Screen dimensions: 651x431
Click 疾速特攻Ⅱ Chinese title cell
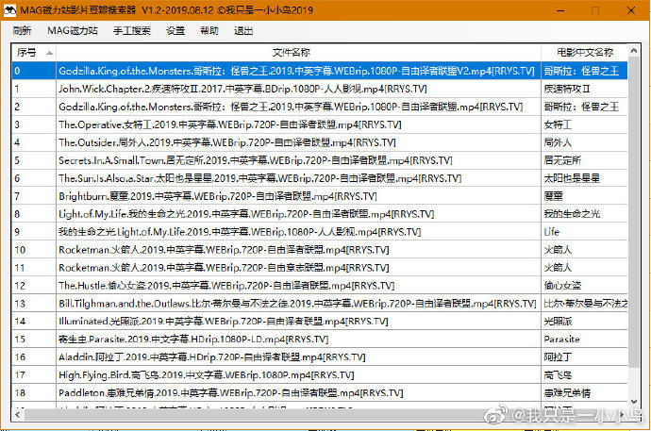click(x=584, y=89)
